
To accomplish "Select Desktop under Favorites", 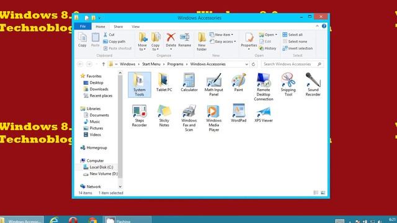I will click(x=94, y=82).
